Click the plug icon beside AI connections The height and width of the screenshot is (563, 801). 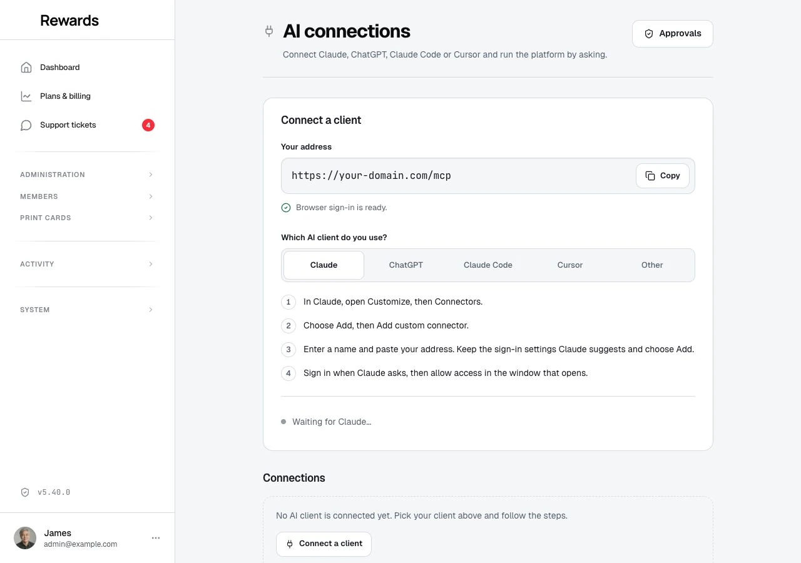[269, 31]
